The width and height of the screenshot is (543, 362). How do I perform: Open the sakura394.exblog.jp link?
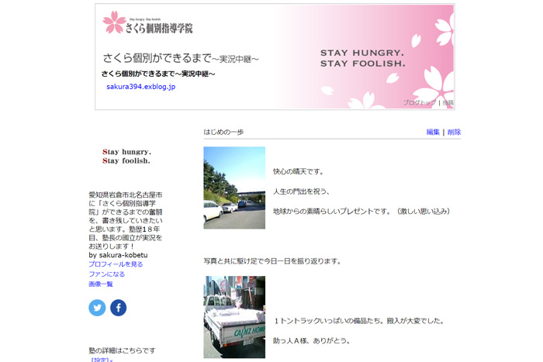coord(140,87)
